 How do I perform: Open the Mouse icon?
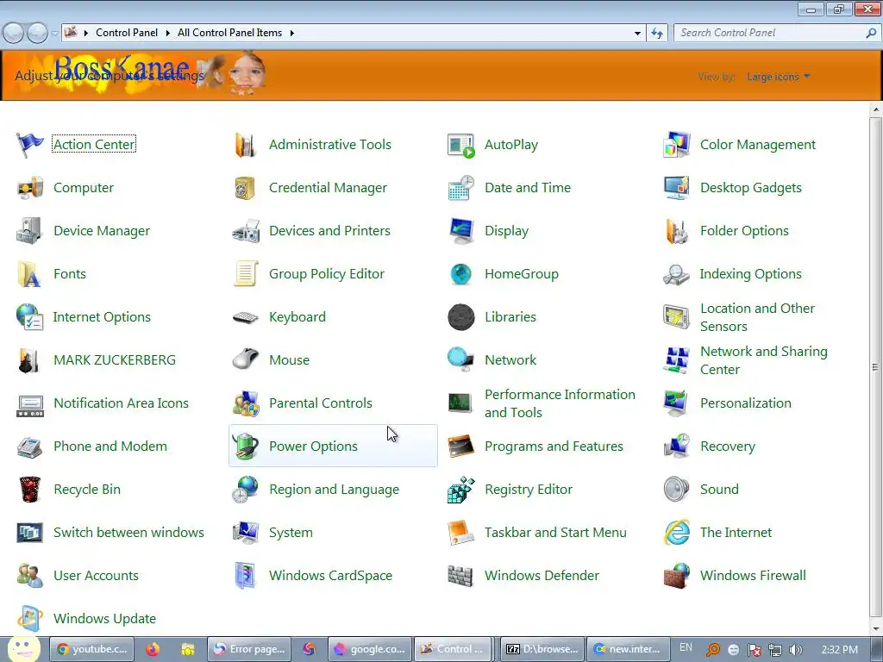coord(246,360)
